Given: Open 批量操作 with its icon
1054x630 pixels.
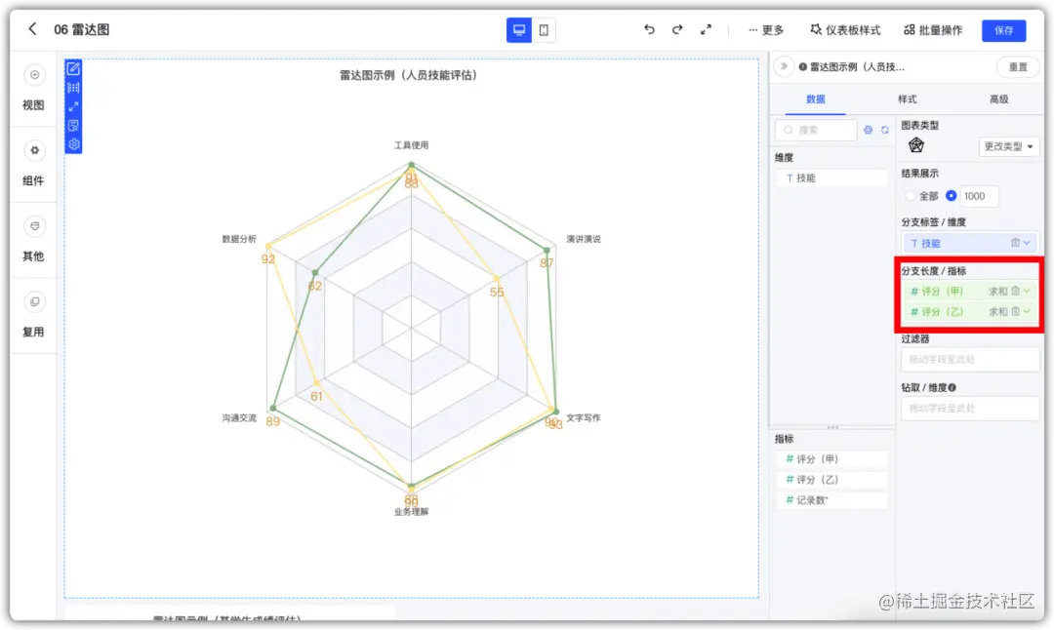Looking at the screenshot, I should pyautogui.click(x=931, y=30).
